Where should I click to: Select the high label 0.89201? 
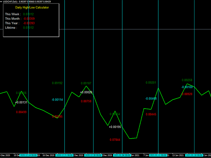(x=151, y=83)
